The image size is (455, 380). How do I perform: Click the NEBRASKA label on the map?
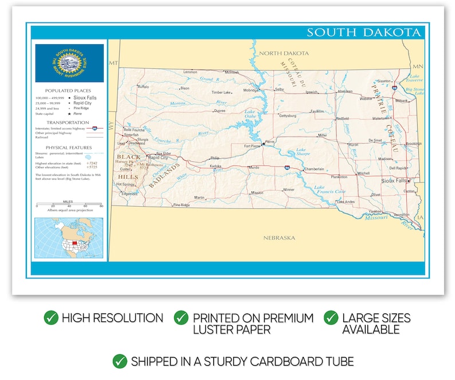click(x=279, y=238)
